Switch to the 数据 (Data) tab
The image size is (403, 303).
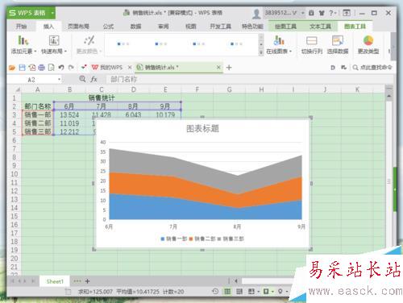135,27
